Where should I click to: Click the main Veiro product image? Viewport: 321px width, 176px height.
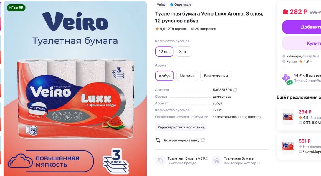click(75, 89)
